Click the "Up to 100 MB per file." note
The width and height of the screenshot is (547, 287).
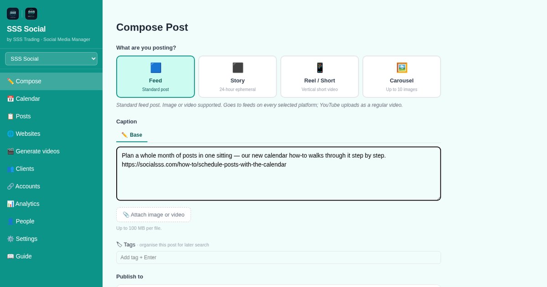[x=139, y=228]
